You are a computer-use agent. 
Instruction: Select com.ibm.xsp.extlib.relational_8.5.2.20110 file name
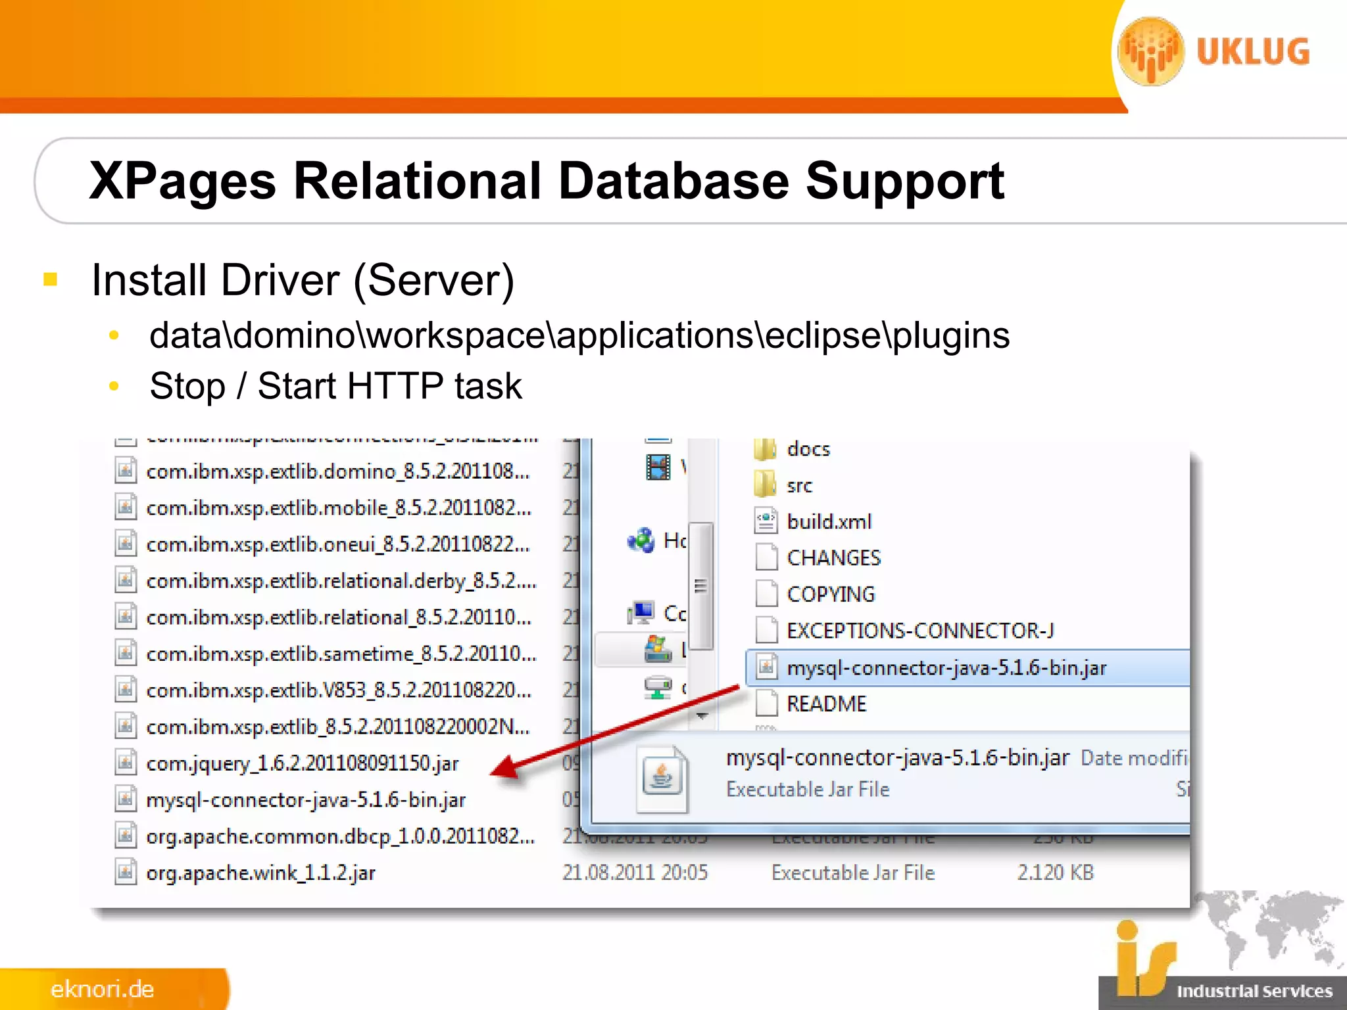coord(339,617)
